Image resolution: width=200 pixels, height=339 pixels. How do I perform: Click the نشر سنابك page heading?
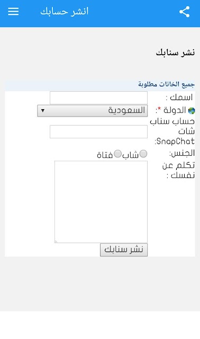[175, 52]
